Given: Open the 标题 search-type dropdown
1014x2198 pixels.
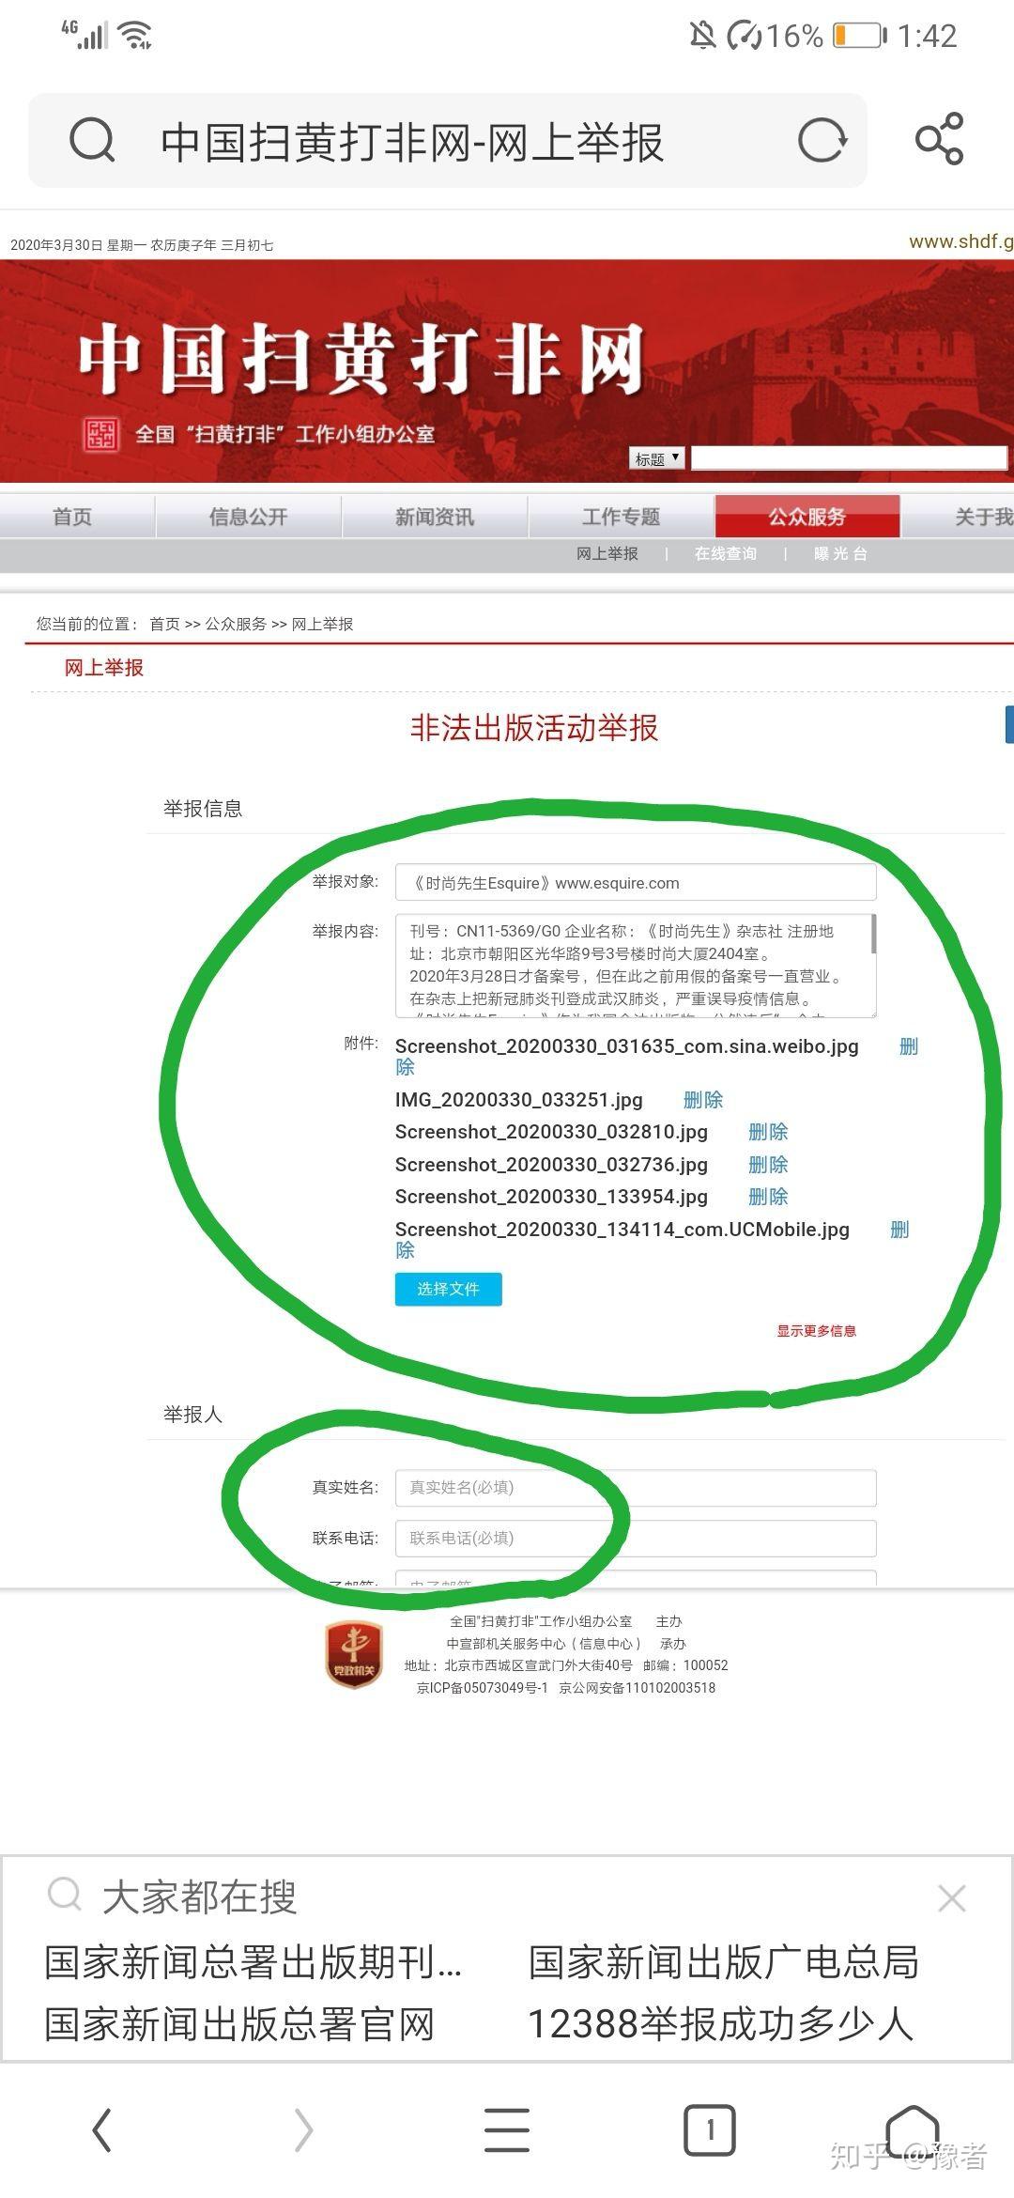Looking at the screenshot, I should tap(656, 458).
